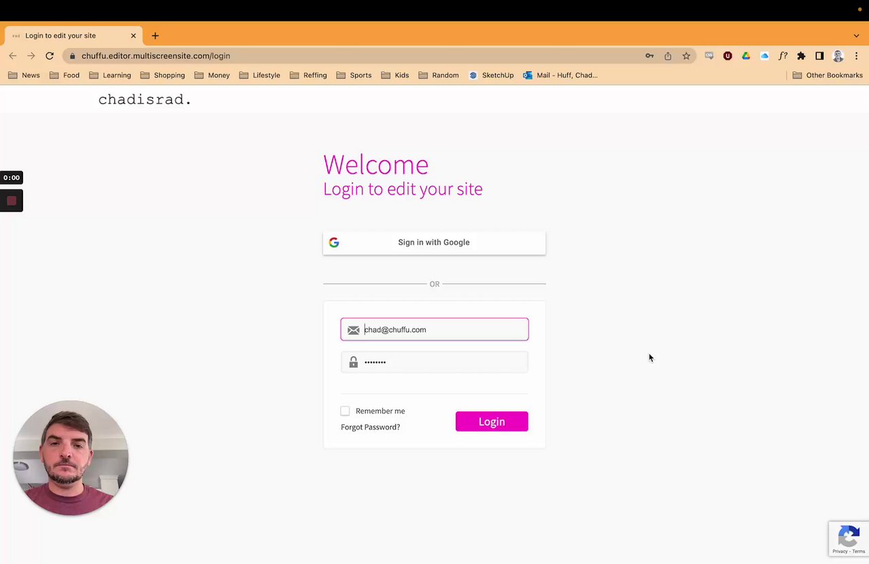Open the Lifestyle bookmarks folder
Viewport: 869px width, 564px height.
259,75
